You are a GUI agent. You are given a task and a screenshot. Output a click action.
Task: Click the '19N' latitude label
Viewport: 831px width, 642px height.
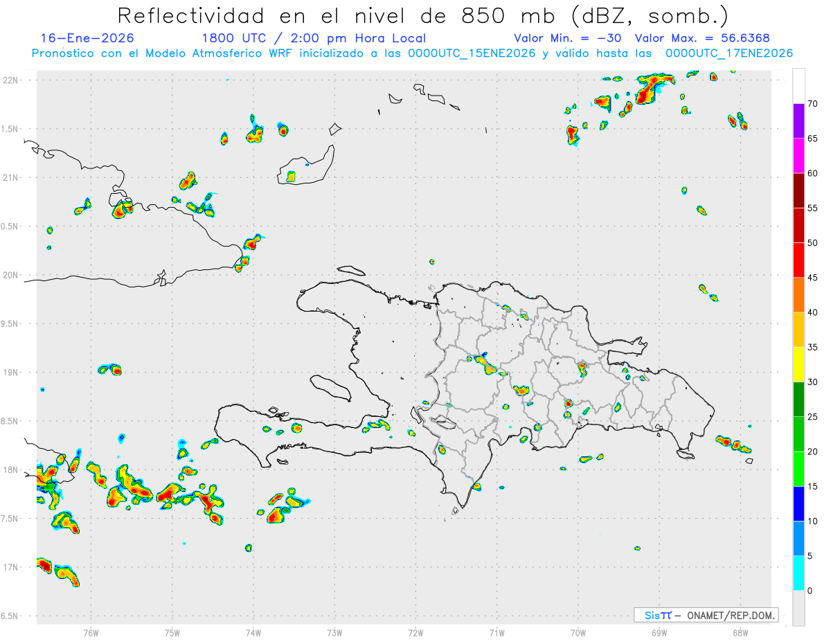pyautogui.click(x=11, y=373)
